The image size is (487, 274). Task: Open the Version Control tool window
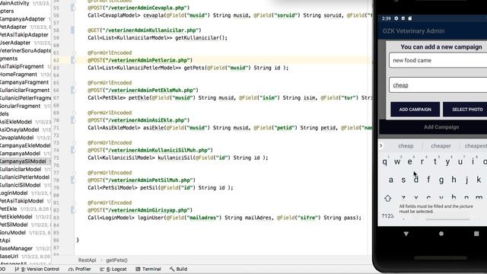click(x=37, y=269)
